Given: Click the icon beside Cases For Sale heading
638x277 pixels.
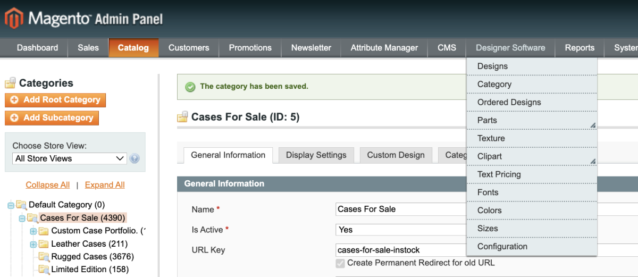Looking at the screenshot, I should click(x=183, y=117).
